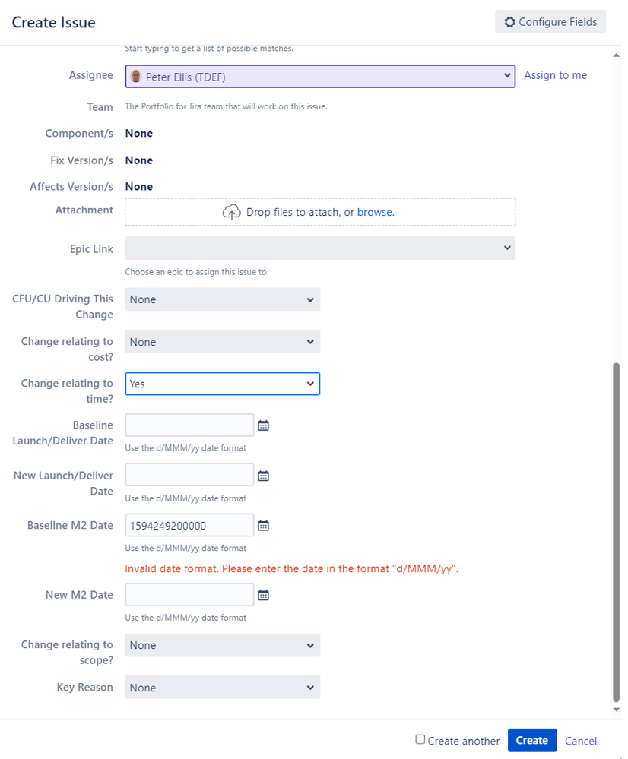Image resolution: width=628 pixels, height=759 pixels.
Task: Click the Configure Fields button
Action: (x=550, y=22)
